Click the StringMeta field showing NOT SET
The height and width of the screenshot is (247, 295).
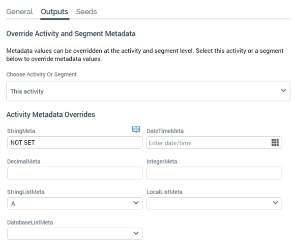click(x=75, y=142)
